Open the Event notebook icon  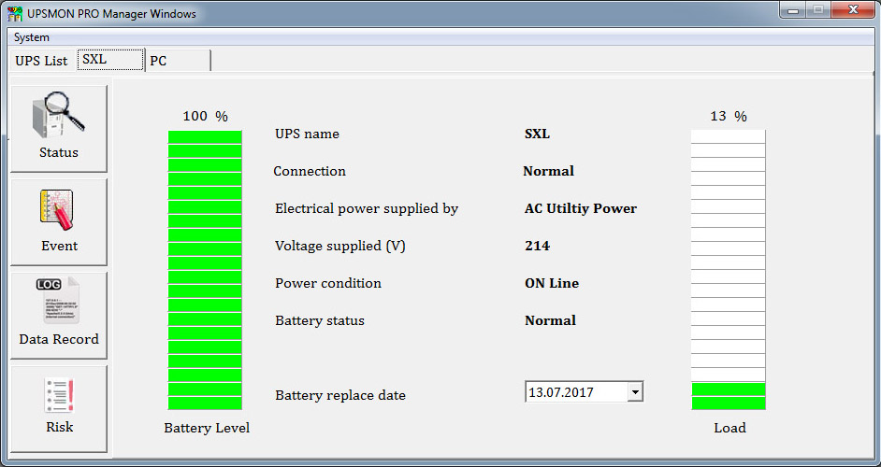(58, 209)
